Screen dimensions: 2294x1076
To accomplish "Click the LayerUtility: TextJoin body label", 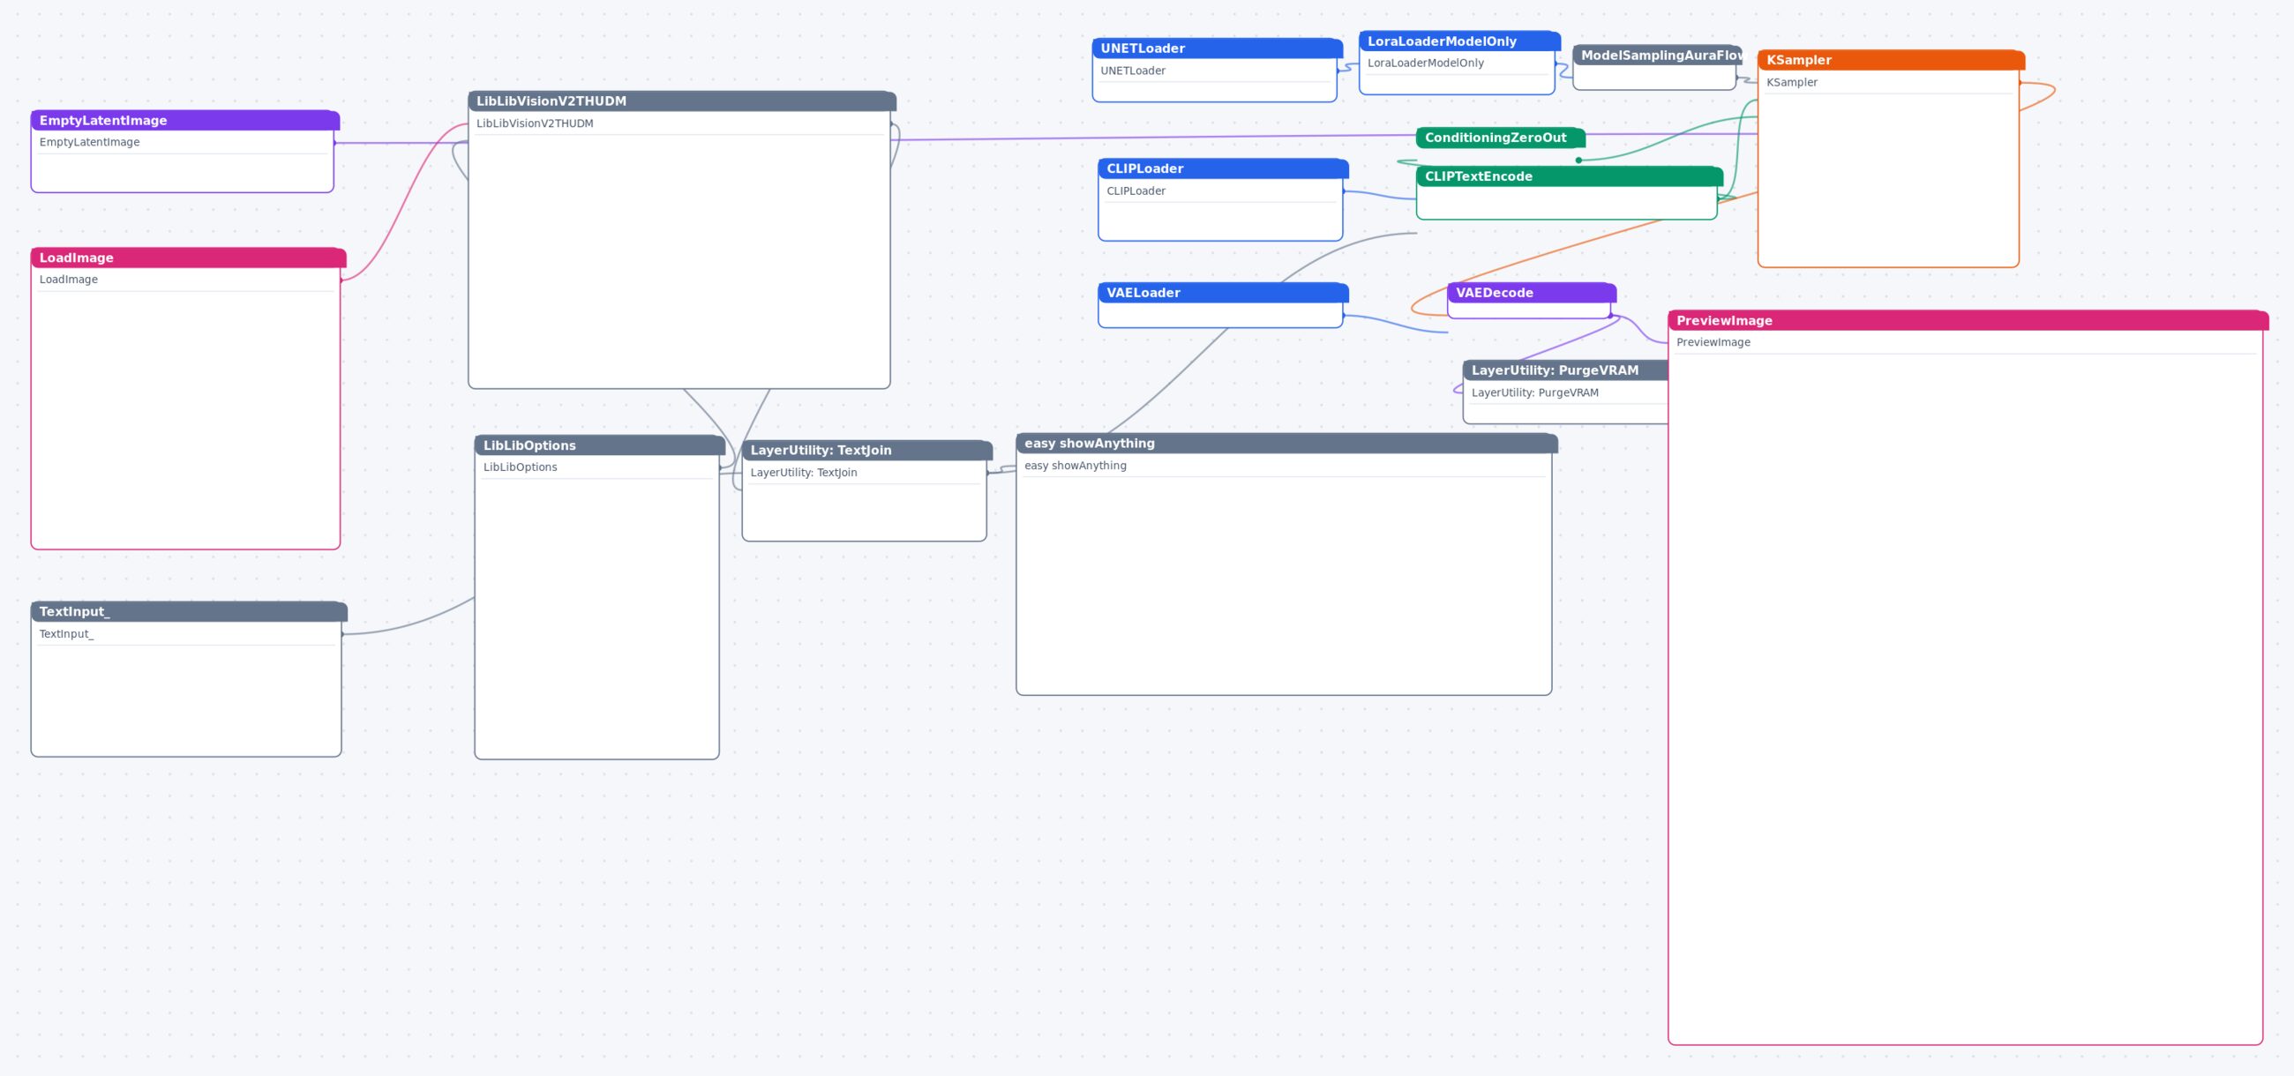I will (803, 473).
